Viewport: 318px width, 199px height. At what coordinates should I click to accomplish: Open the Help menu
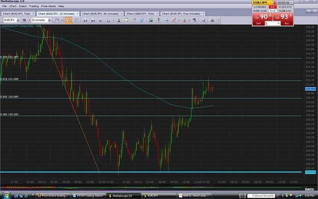[61, 6]
